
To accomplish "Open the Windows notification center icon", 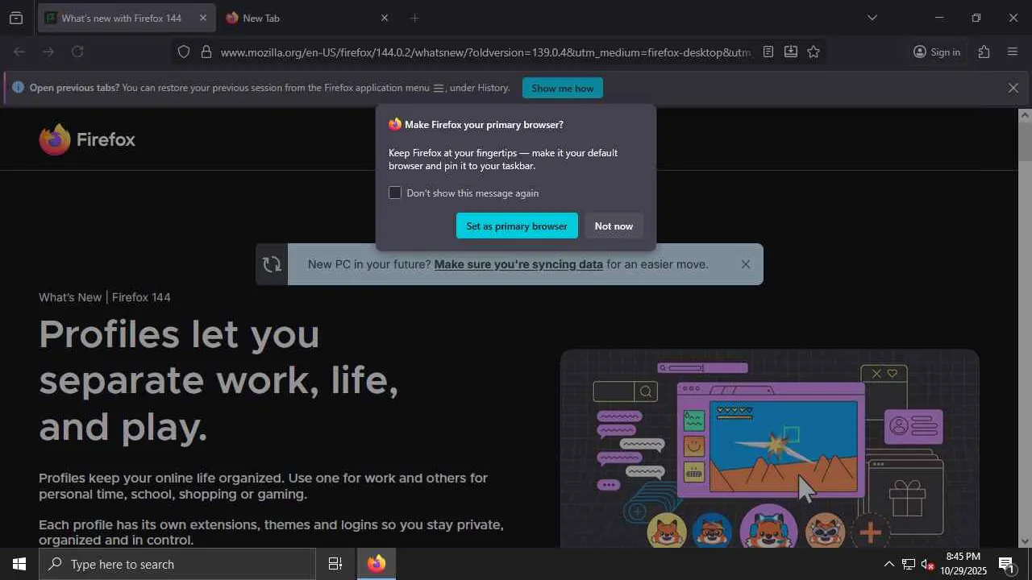I will tap(1007, 564).
